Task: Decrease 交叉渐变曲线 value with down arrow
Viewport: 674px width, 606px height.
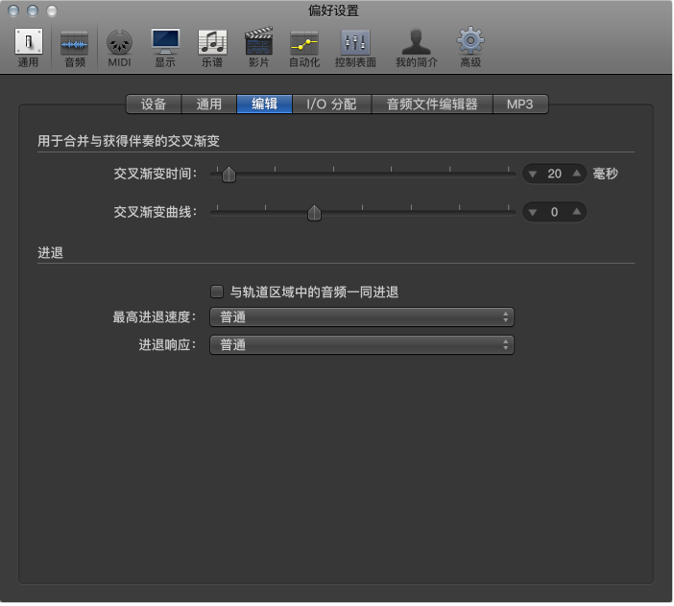Action: [533, 213]
